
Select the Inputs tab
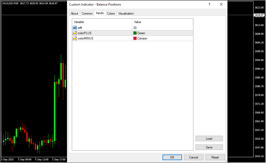[100, 13]
